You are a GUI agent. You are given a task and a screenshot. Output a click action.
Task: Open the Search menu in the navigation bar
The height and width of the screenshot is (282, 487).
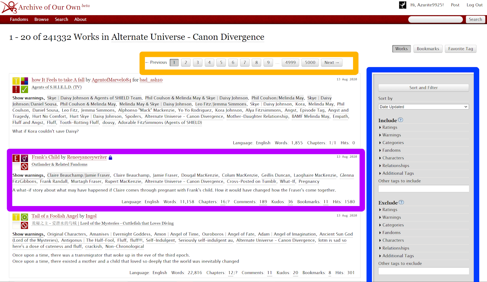click(x=61, y=19)
